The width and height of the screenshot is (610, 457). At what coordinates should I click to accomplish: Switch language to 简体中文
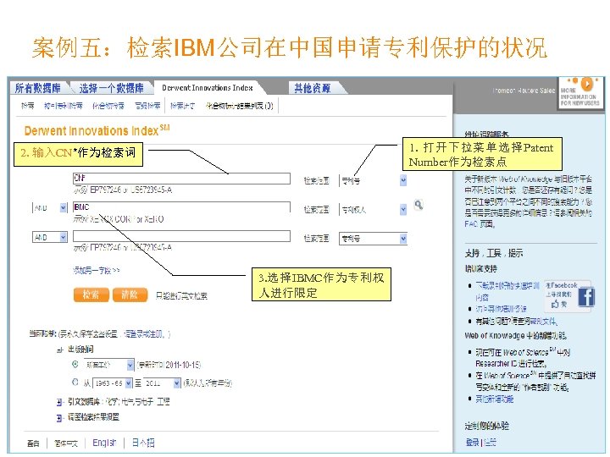[x=66, y=443]
